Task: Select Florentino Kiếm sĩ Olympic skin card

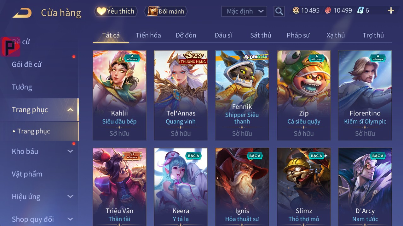Action: [x=365, y=95]
